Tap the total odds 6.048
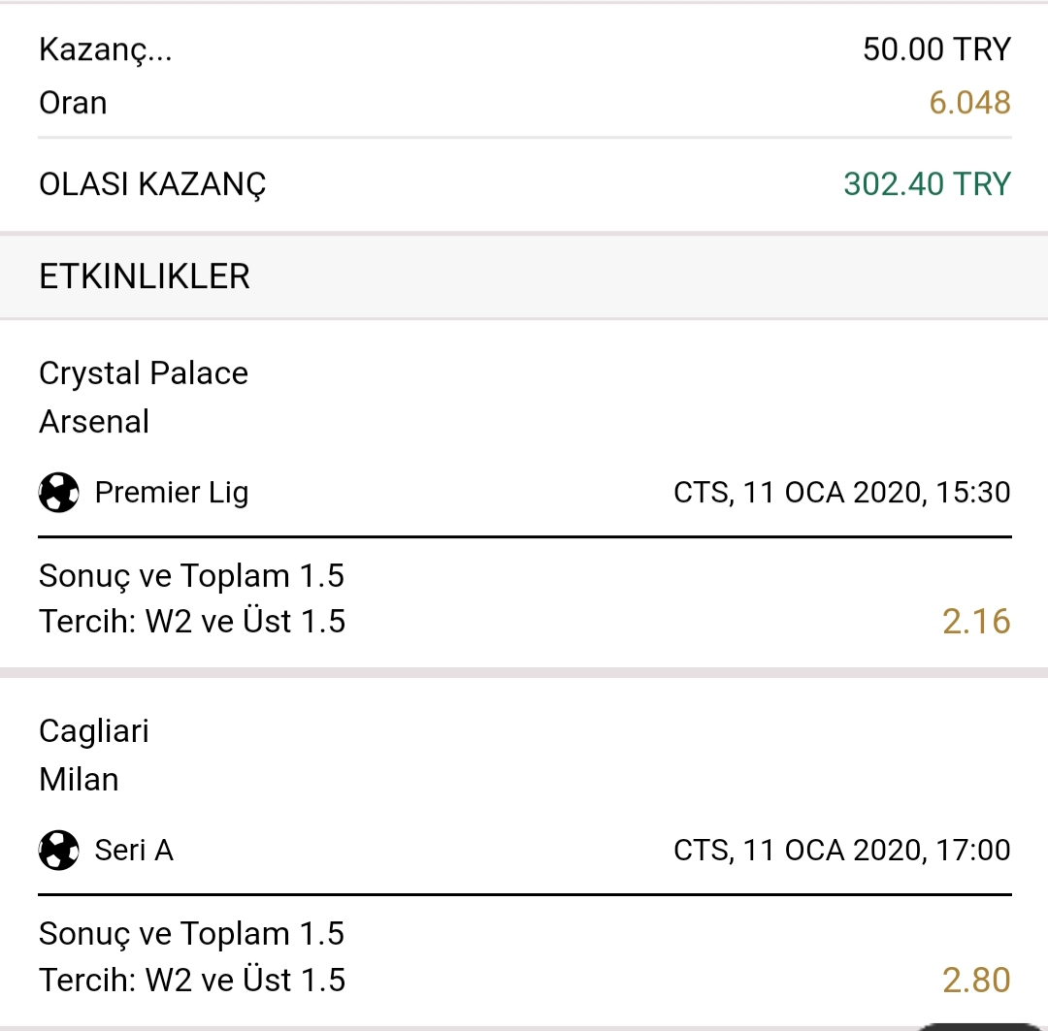Viewport: 1048px width, 1031px height. click(969, 103)
